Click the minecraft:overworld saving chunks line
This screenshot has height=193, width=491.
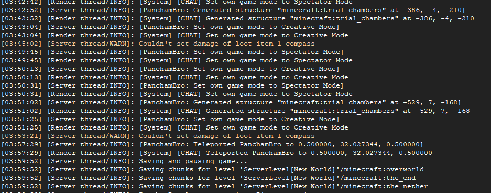pos(213,169)
